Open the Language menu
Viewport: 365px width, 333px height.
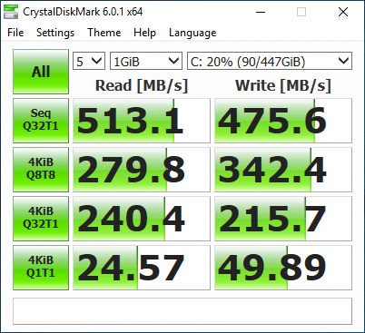[x=192, y=33]
